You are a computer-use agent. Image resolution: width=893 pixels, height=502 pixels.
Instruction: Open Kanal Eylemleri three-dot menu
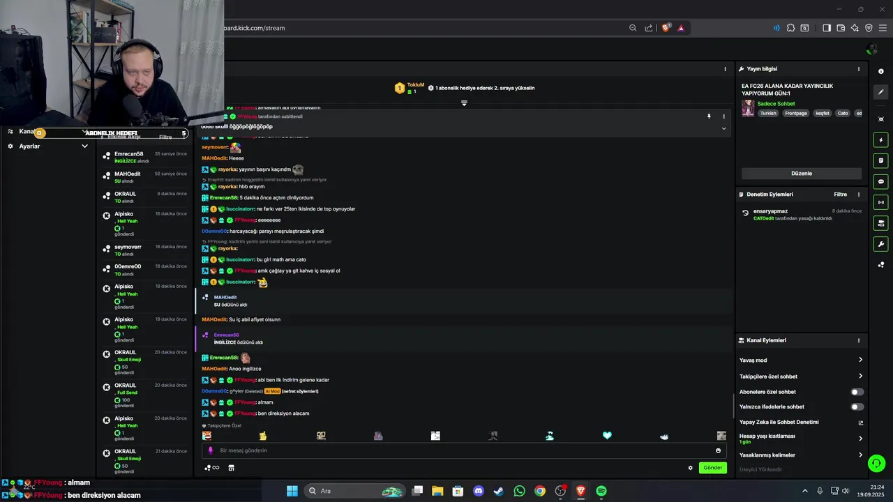859,340
